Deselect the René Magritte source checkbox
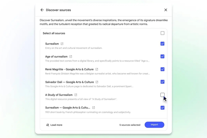The image size is (207, 138). [x=162, y=69]
